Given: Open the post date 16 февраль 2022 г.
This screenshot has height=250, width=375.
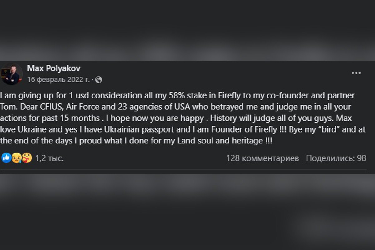Looking at the screenshot, I should pyautogui.click(x=58, y=80).
